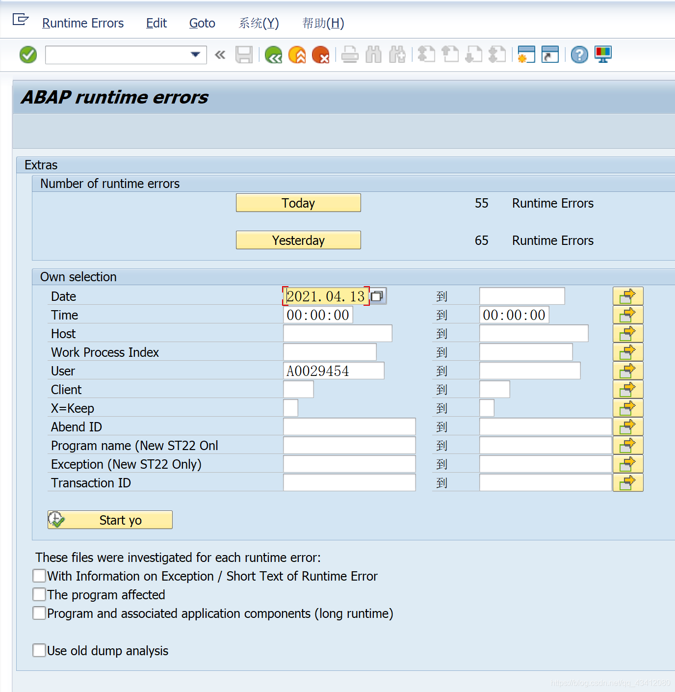Open multiple selection for Time

tap(628, 315)
